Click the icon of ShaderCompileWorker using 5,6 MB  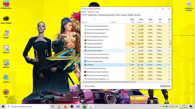(85, 47)
